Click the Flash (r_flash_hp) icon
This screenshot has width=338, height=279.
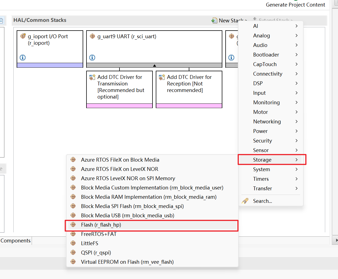click(x=73, y=224)
